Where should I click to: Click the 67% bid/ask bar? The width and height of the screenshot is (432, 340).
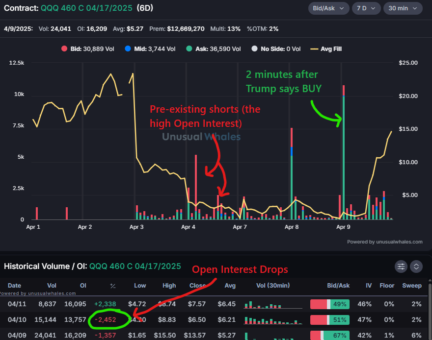tap(330, 335)
